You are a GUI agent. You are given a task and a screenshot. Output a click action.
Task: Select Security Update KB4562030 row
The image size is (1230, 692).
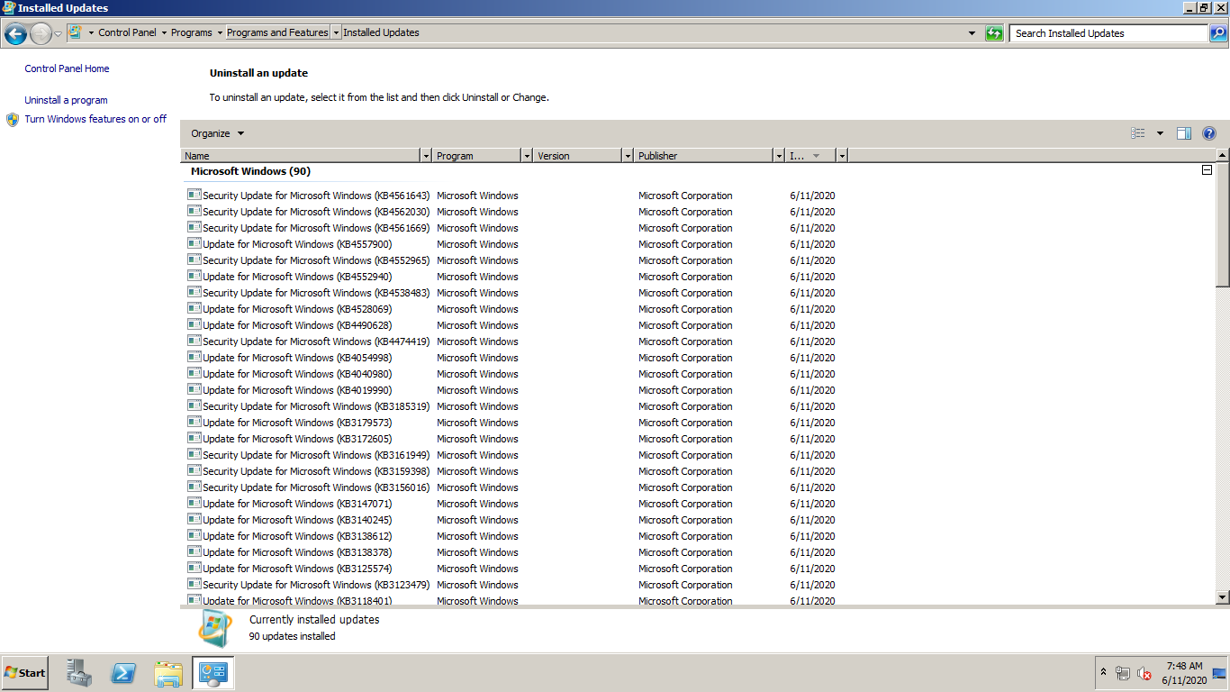511,212
